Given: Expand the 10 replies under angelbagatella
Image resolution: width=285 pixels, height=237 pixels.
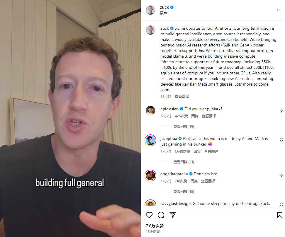Looking at the screenshot, I should (x=184, y=192).
